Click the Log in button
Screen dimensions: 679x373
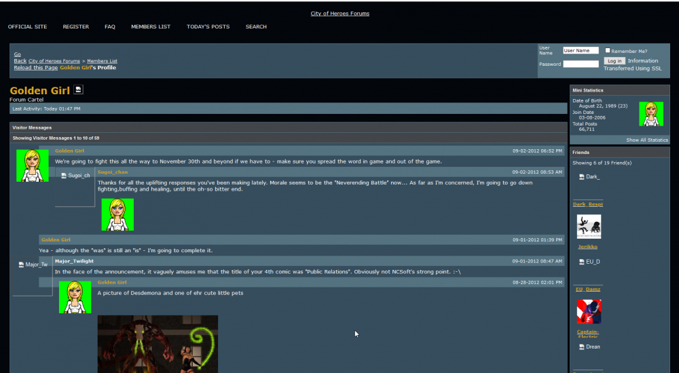614,61
